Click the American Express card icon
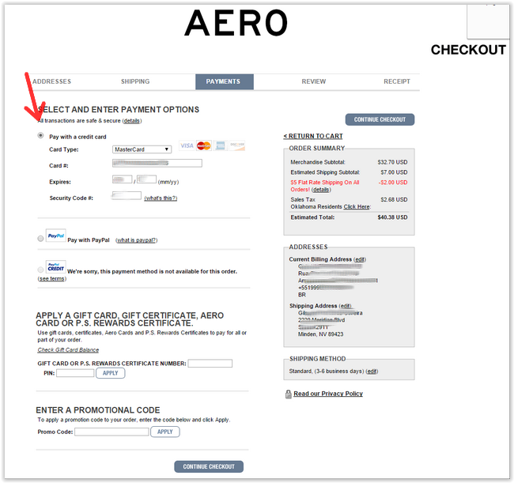The image size is (514, 483). coord(221,145)
